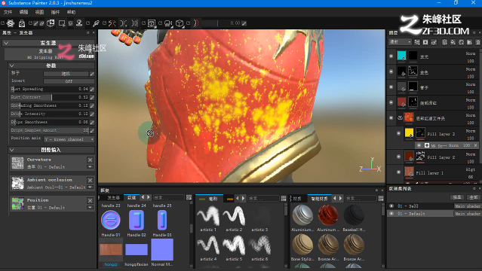
Task: Open the layer blend channel dropdown
Action: (400, 41)
